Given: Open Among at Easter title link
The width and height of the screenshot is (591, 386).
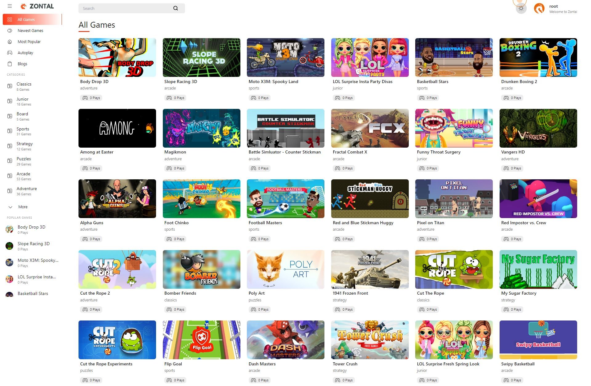Looking at the screenshot, I should coord(97,152).
